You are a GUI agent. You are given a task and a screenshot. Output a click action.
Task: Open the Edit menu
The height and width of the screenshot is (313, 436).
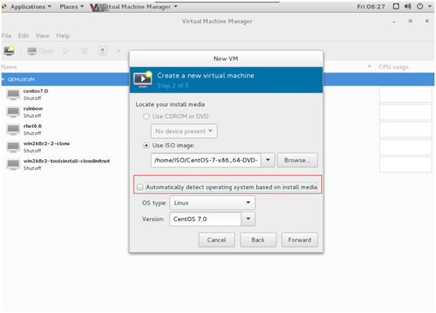pyautogui.click(x=23, y=36)
